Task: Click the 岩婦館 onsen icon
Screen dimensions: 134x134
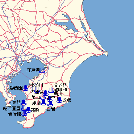Action: [24, 113]
